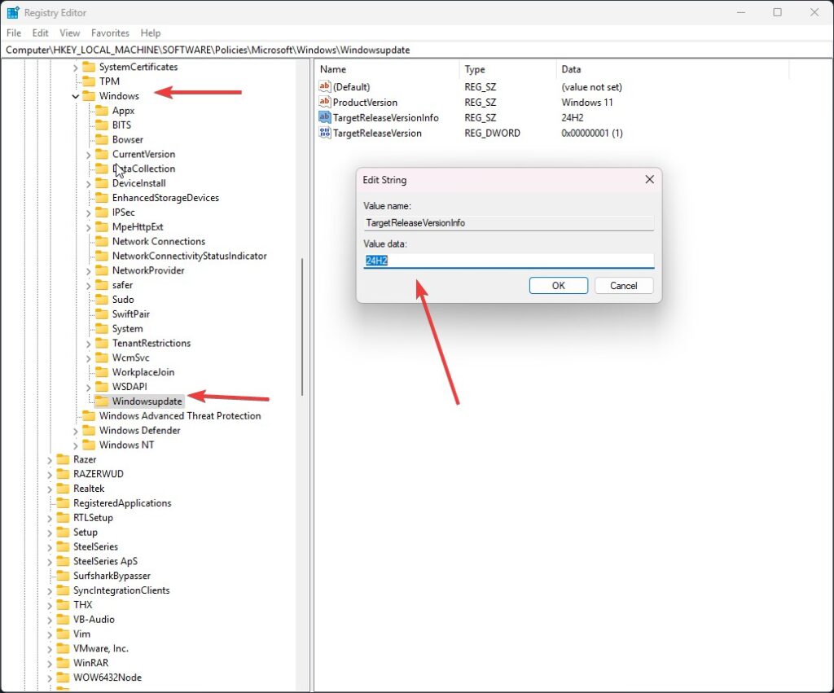Expand the Windows NT key
834x693 pixels.
coord(76,445)
